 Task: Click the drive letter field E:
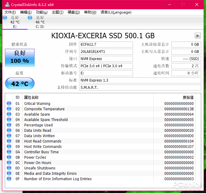(106, 73)
